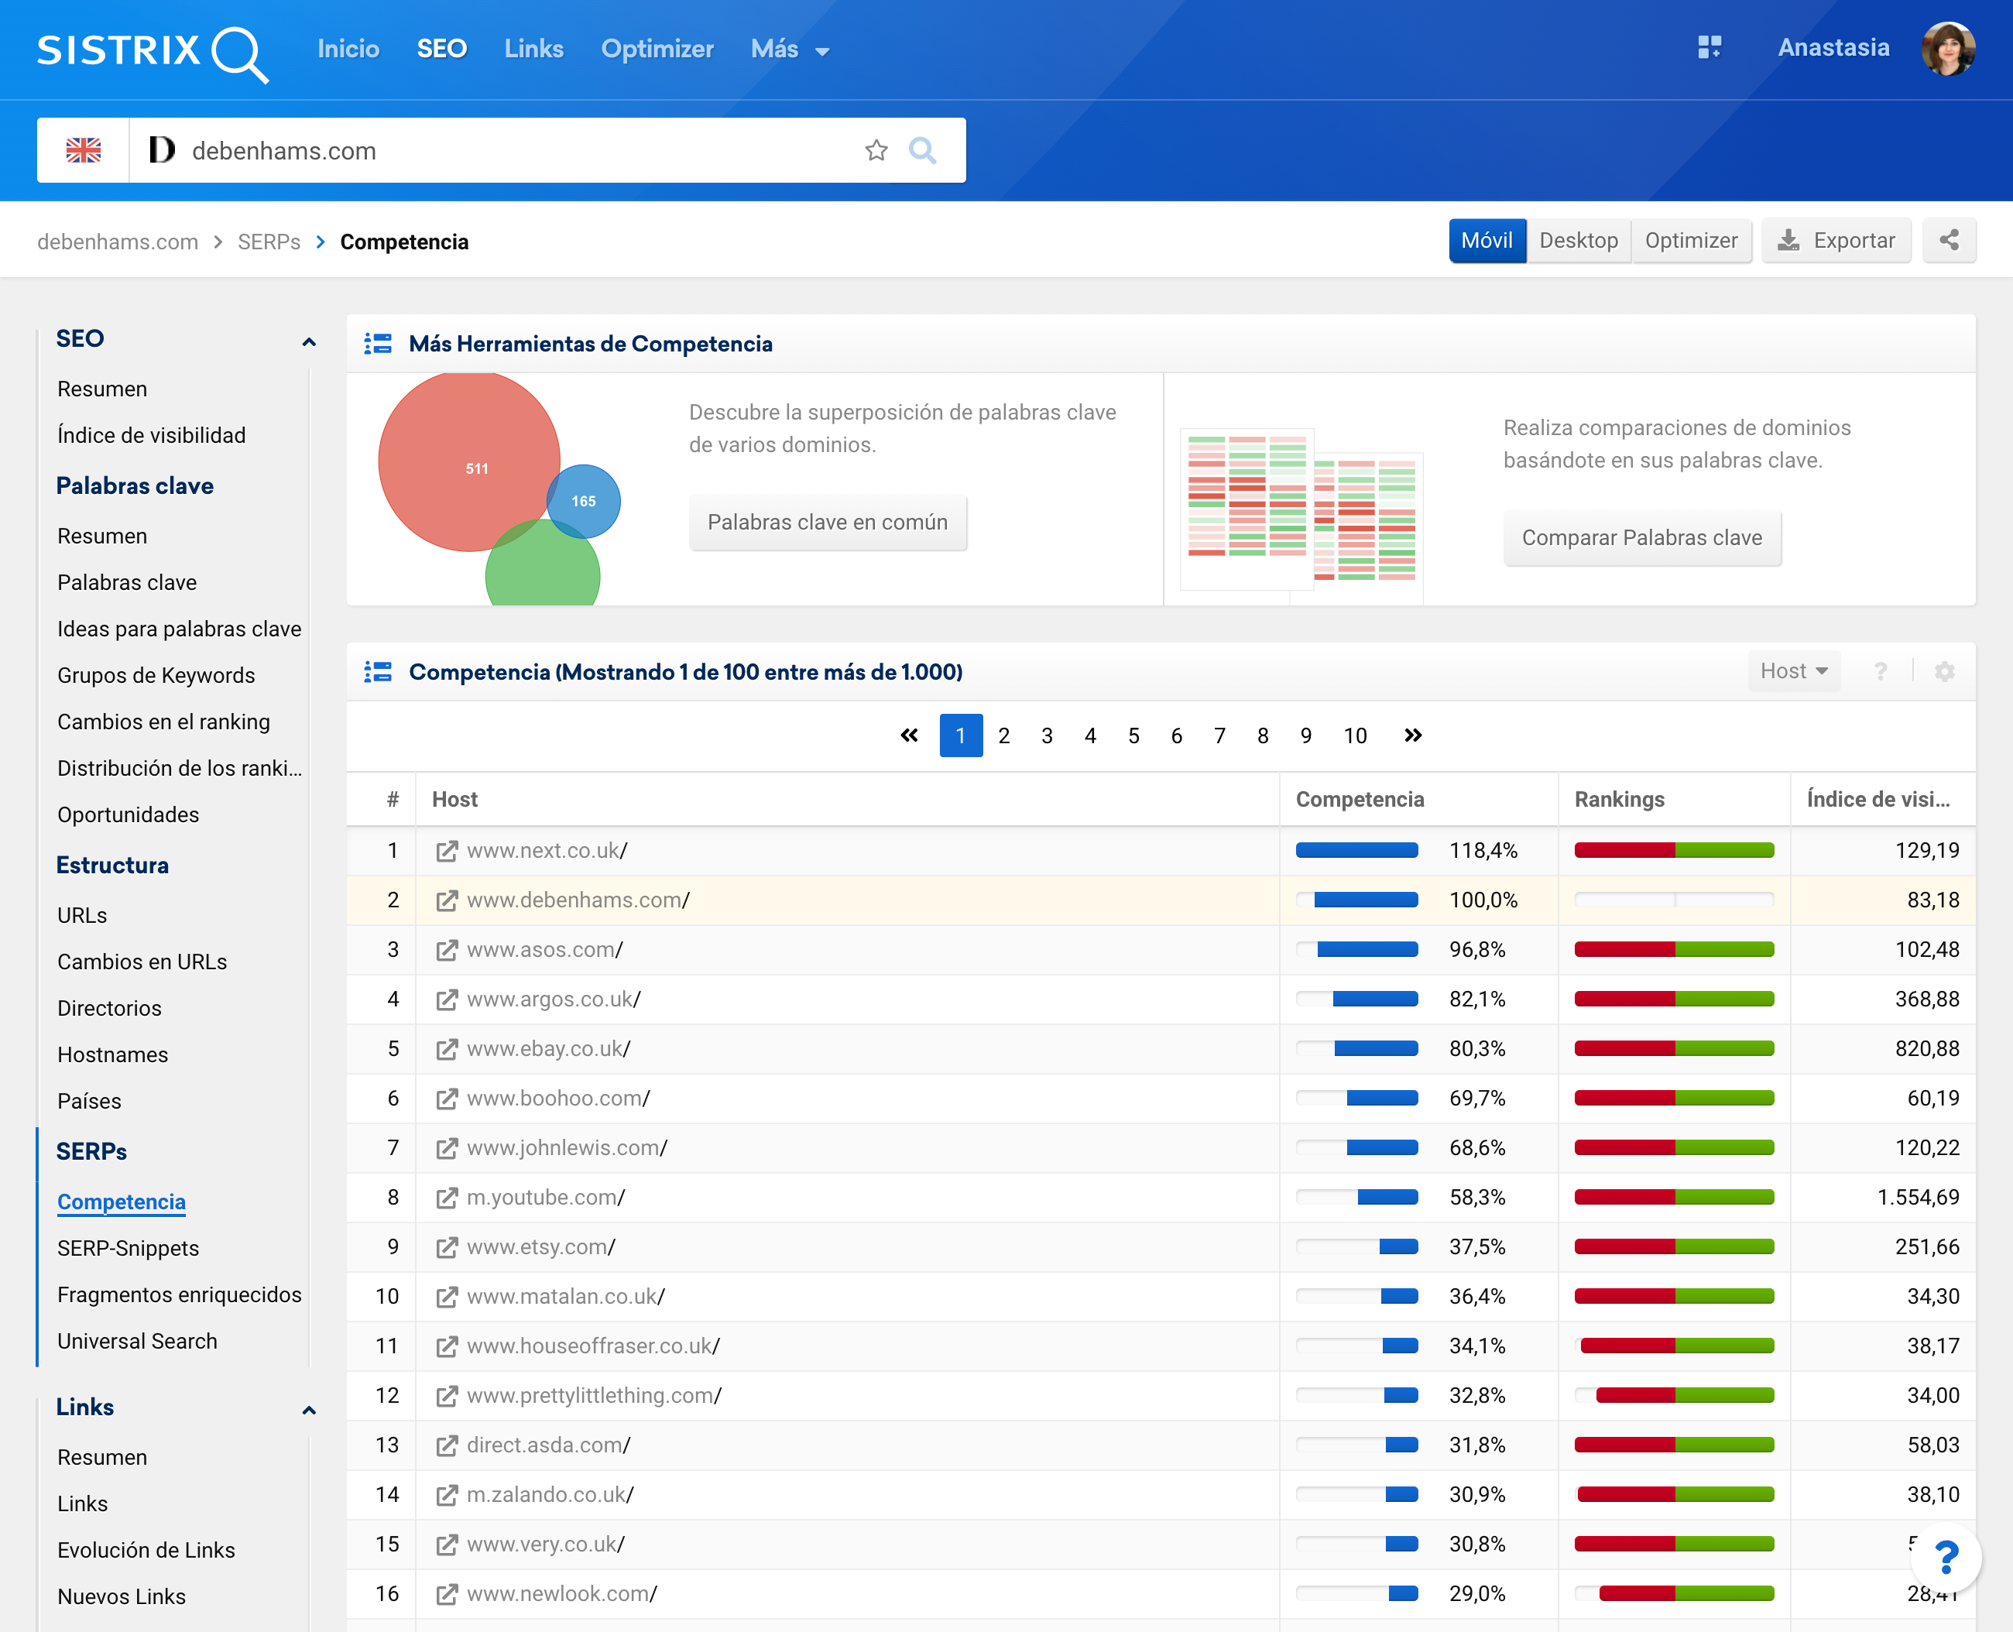Open the Host dropdown filter

pos(1793,671)
